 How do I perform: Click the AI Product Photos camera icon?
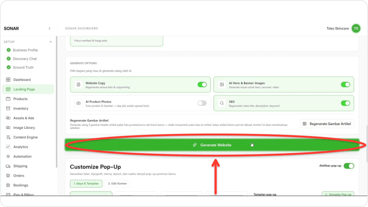[x=78, y=103]
